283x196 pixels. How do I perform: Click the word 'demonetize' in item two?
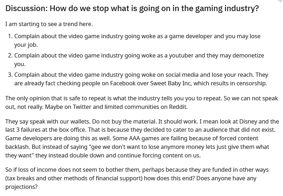point(248,55)
